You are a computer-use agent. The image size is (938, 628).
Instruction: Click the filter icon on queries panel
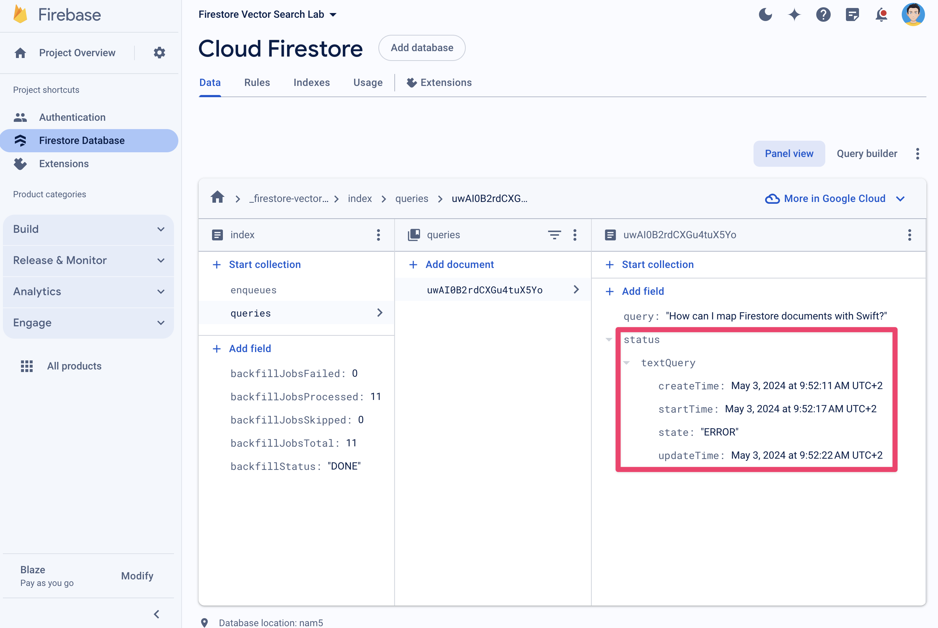[x=554, y=235]
